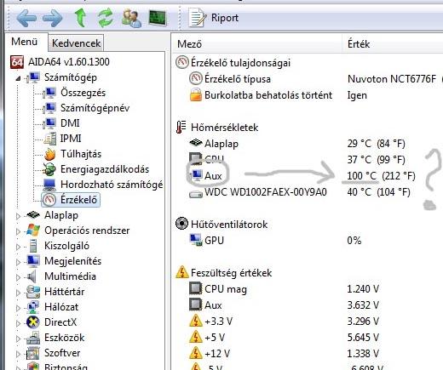This screenshot has height=370, width=443.
Task: Click the Érték column header
Action: pyautogui.click(x=359, y=44)
